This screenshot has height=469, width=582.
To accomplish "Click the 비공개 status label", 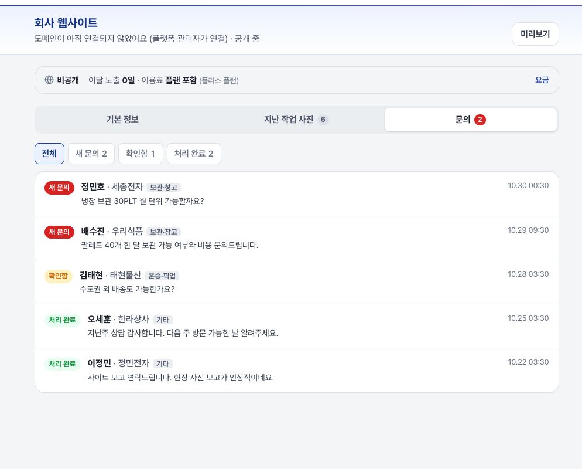I will coord(68,80).
